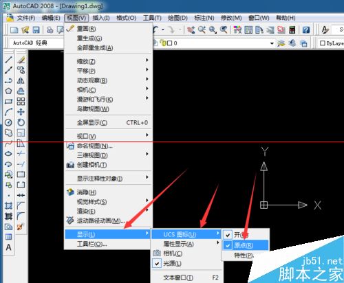Select the Polygon tool

click(x=8, y=91)
